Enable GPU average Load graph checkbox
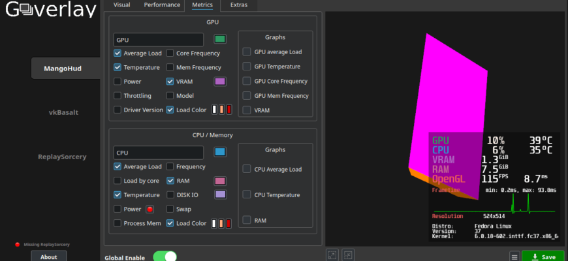Viewport: 568px width, 261px height. click(247, 52)
